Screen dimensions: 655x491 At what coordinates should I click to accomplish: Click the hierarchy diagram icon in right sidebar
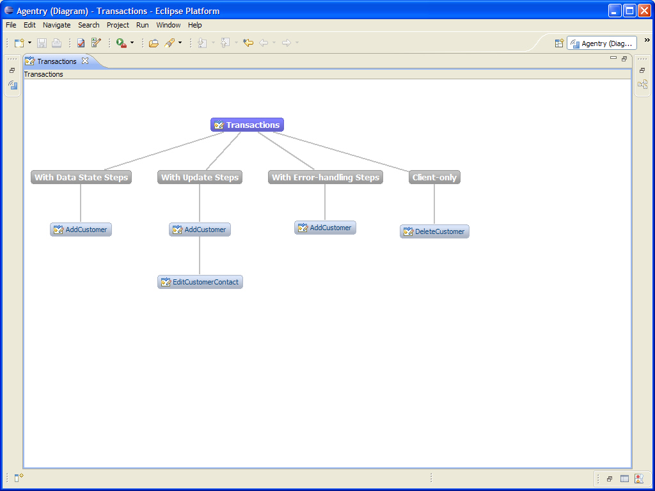pyautogui.click(x=642, y=85)
